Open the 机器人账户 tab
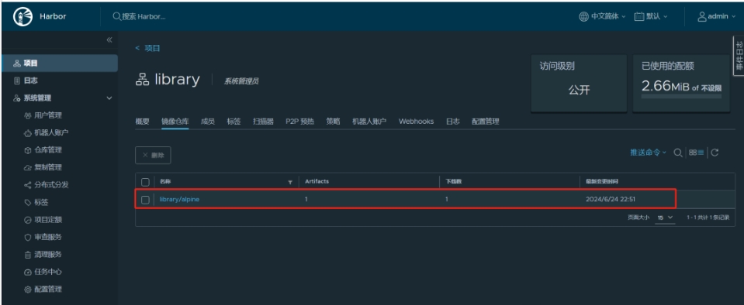744x305 pixels. tap(369, 122)
